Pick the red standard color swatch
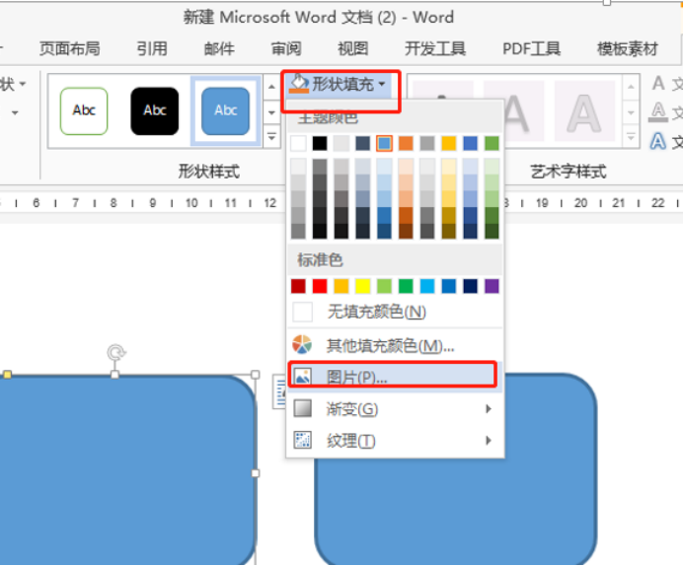This screenshot has width=684, height=566. pos(320,286)
